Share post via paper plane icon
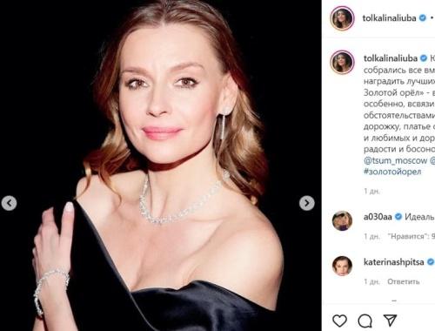The image size is (435, 331). click(x=390, y=320)
